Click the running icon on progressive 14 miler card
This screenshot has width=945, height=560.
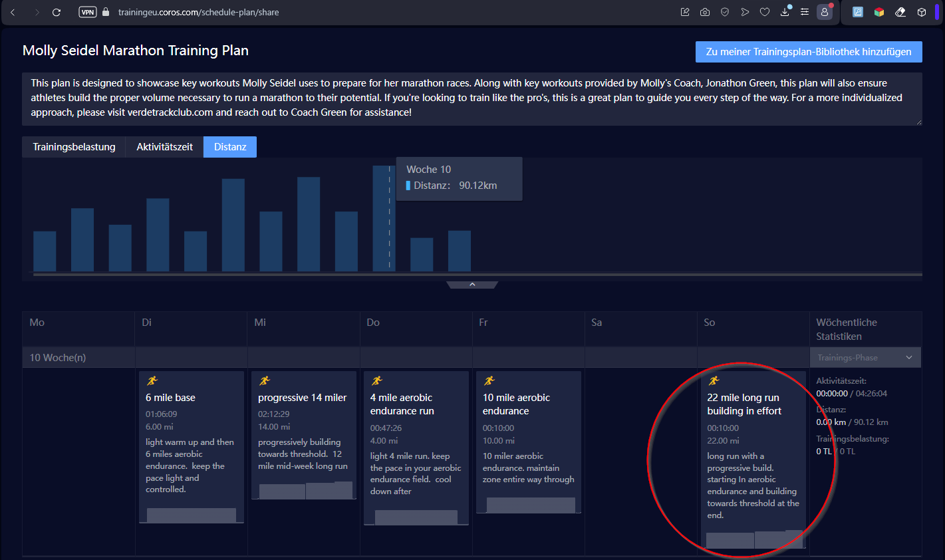265,381
